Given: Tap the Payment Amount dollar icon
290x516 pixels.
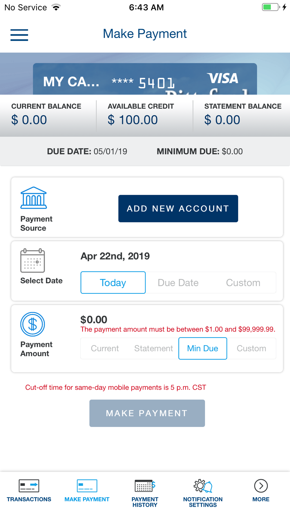Looking at the screenshot, I should [32, 324].
